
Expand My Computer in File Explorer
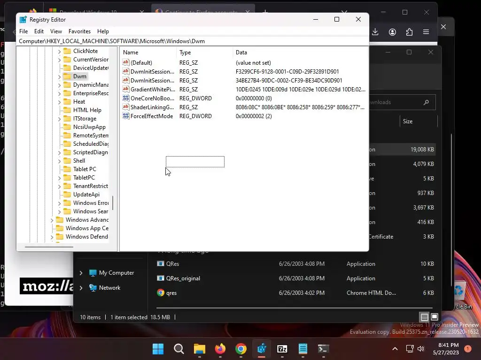pos(81,273)
